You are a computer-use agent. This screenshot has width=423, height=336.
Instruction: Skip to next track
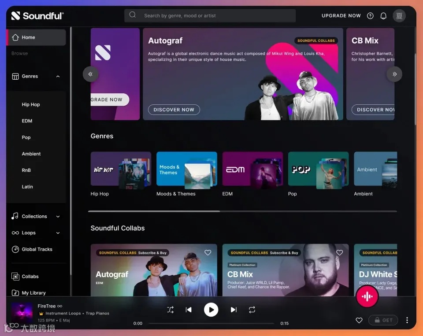click(x=234, y=310)
